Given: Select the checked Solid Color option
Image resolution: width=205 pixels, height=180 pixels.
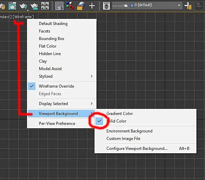Looking at the screenshot, I should (x=145, y=121).
